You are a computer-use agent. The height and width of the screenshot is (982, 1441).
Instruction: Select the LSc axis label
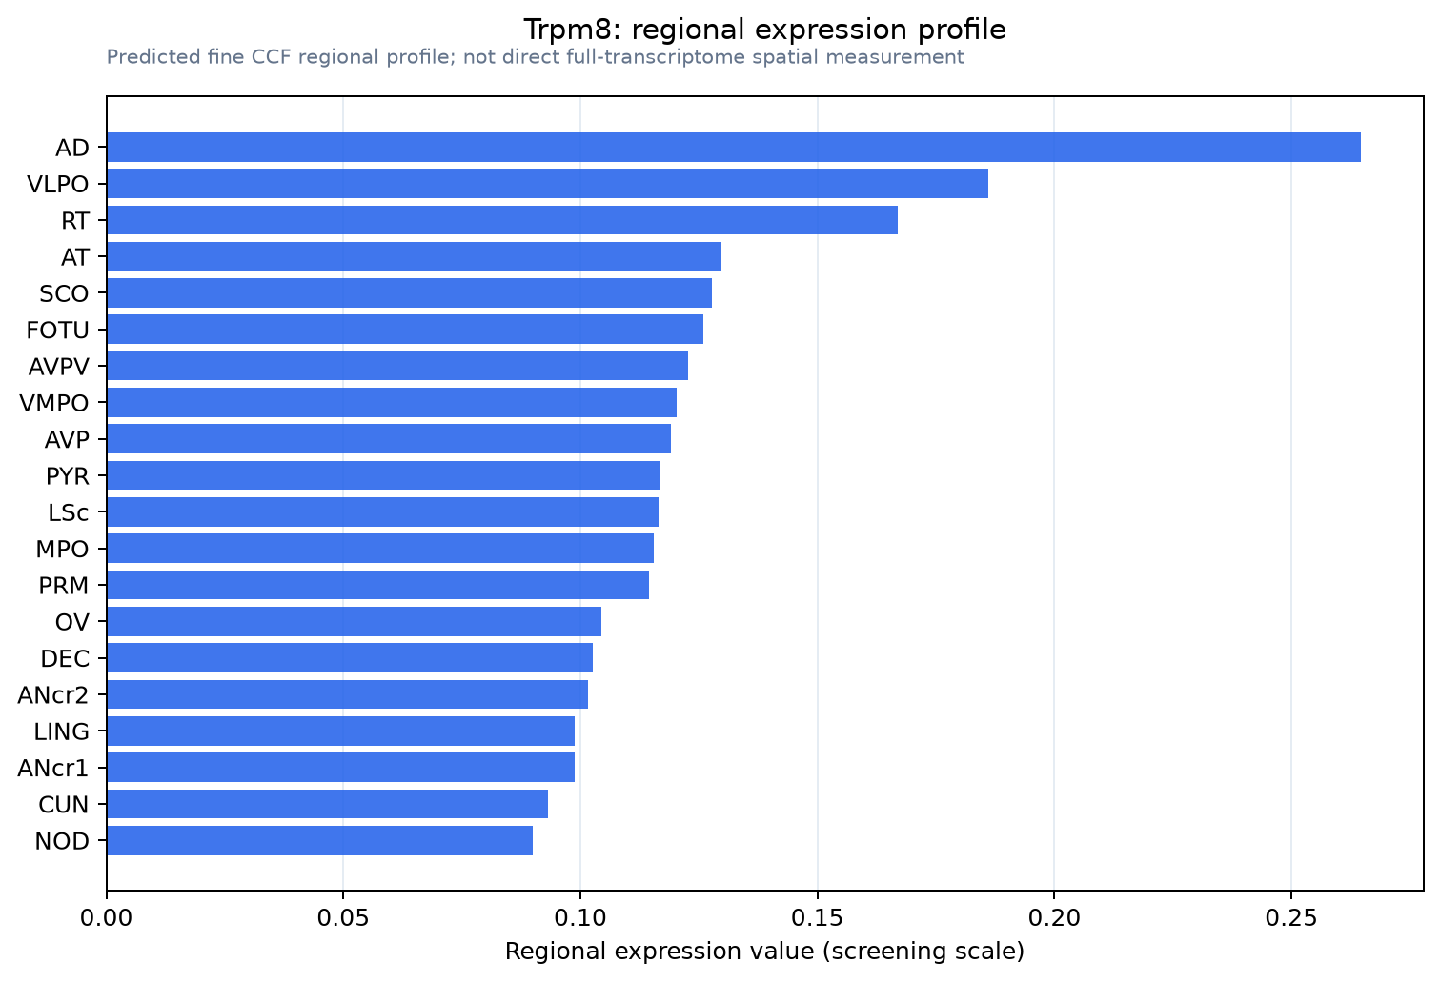point(69,512)
